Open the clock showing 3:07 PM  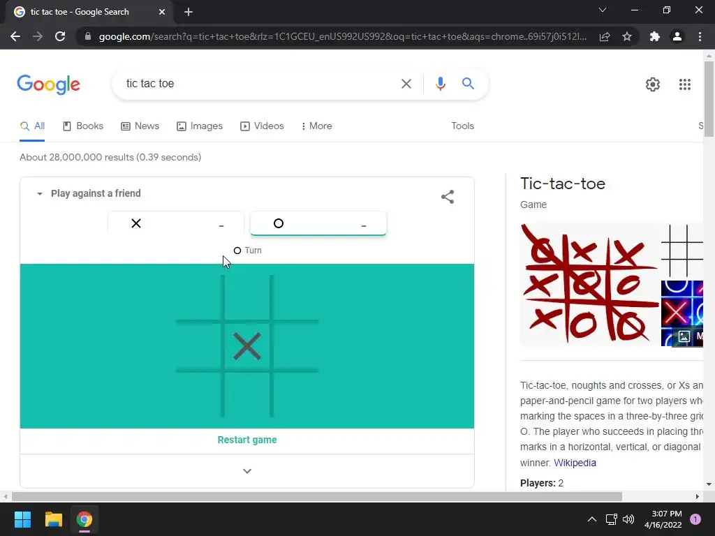click(x=663, y=519)
